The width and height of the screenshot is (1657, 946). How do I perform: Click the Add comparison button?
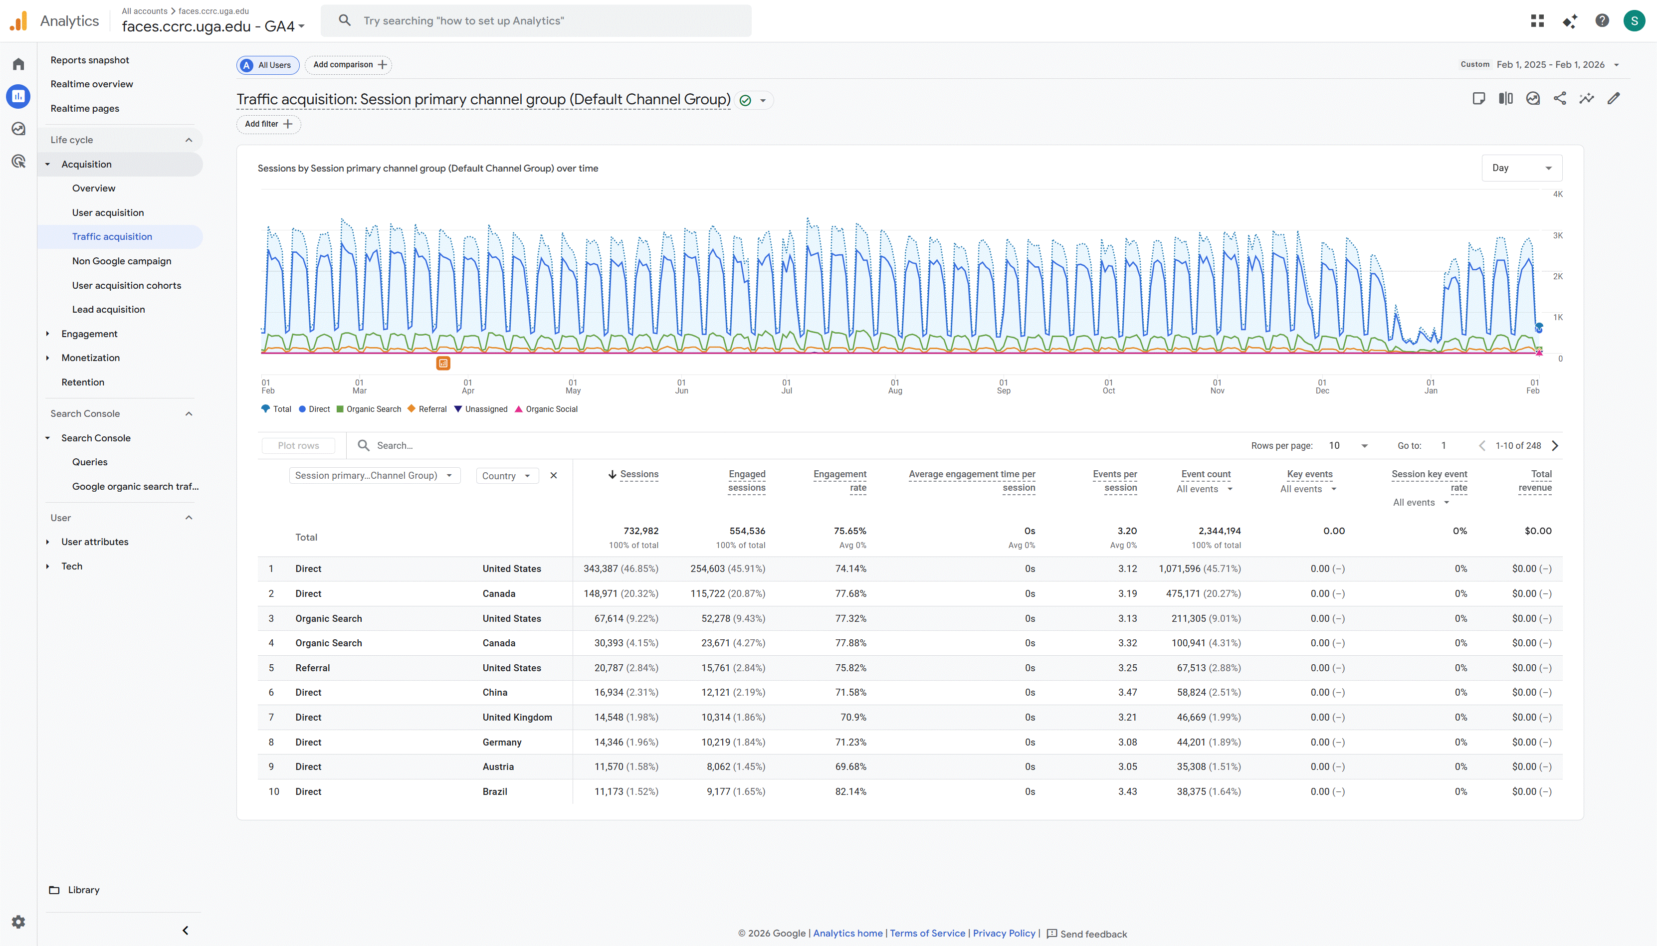coord(349,65)
